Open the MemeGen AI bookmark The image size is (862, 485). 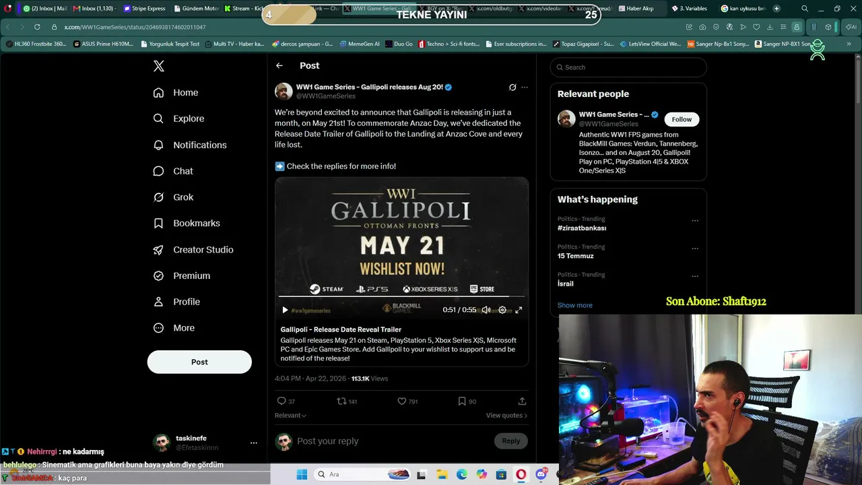[x=360, y=44]
